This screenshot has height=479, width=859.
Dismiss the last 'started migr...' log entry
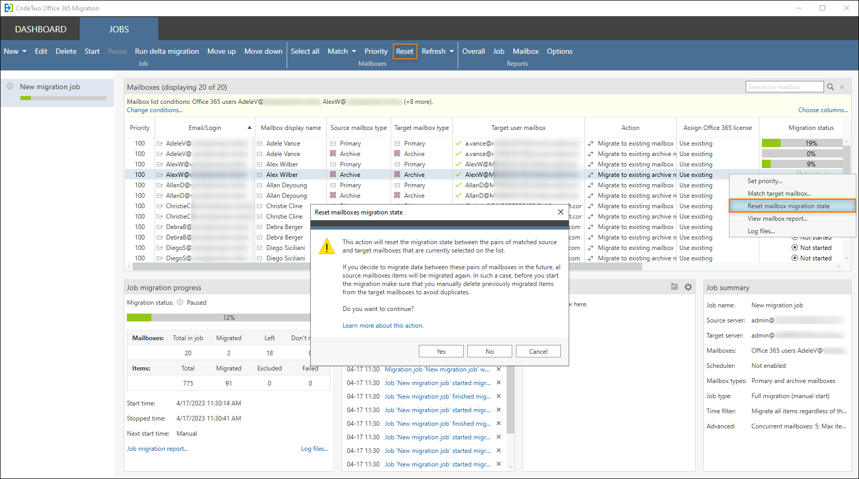click(x=499, y=464)
